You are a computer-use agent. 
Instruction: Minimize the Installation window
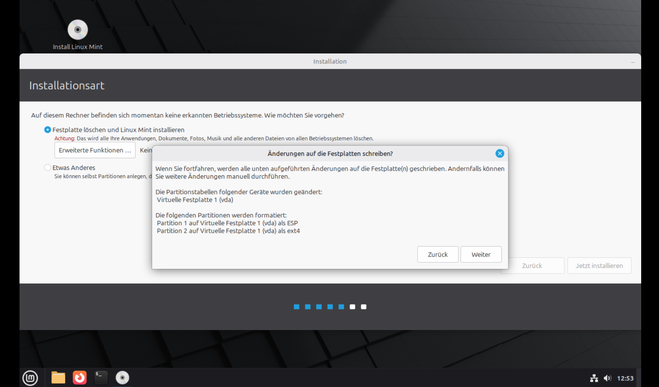pos(632,62)
